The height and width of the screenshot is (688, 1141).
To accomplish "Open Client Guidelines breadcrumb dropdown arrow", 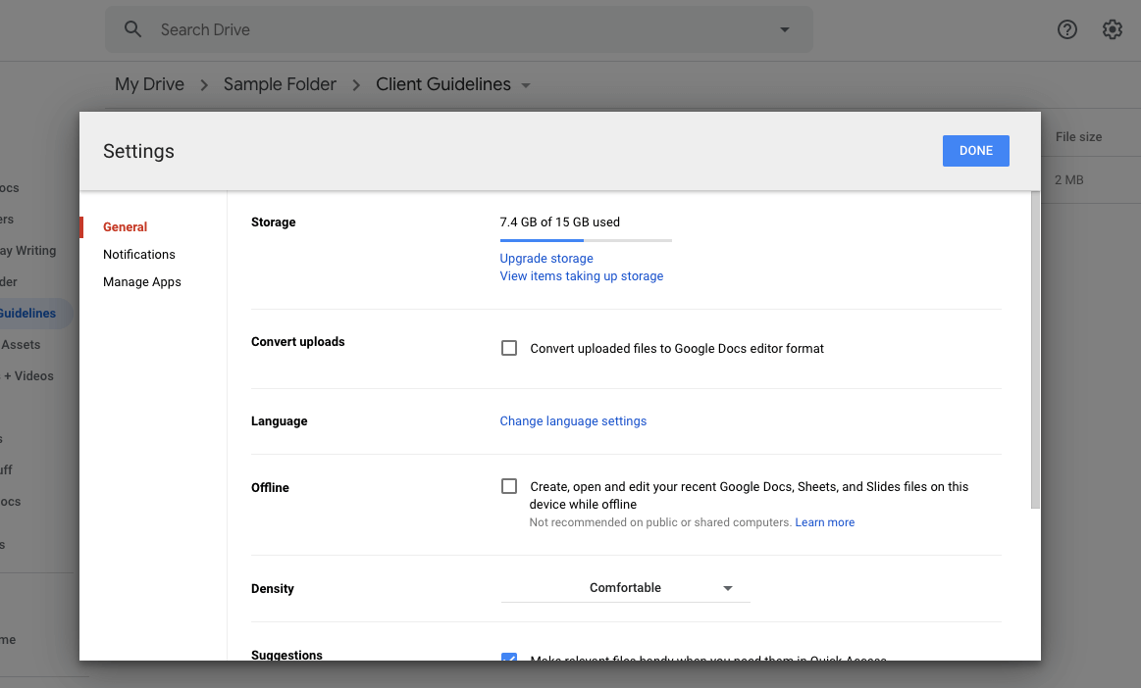I will pos(526,85).
